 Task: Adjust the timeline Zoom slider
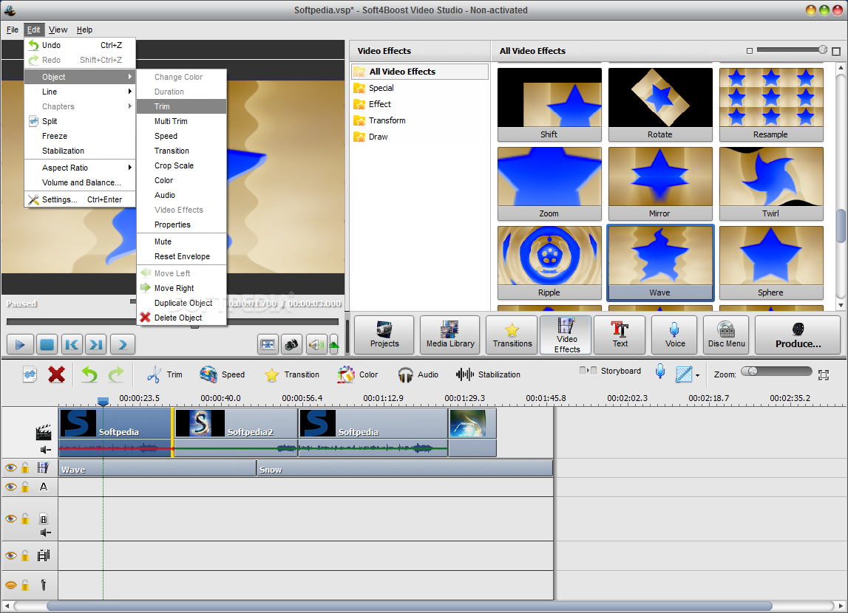[776, 371]
